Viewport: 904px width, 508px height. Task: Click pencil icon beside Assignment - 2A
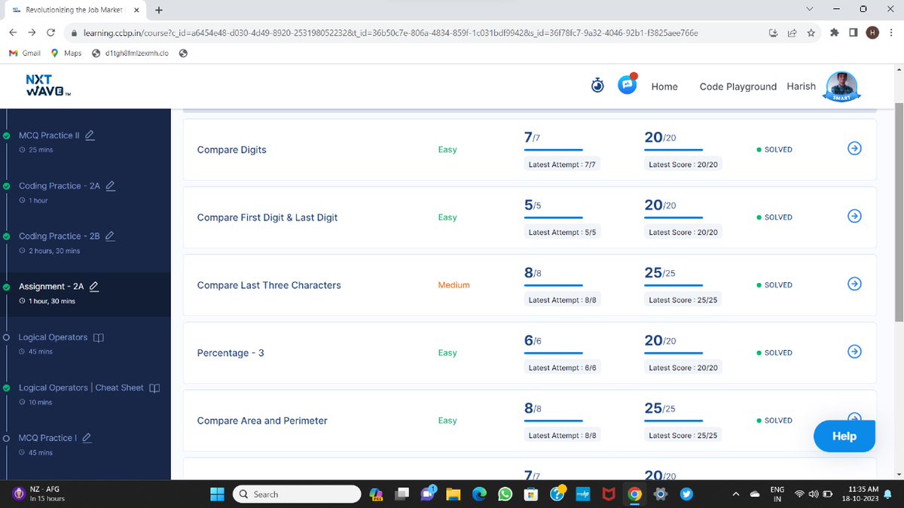pyautogui.click(x=94, y=286)
